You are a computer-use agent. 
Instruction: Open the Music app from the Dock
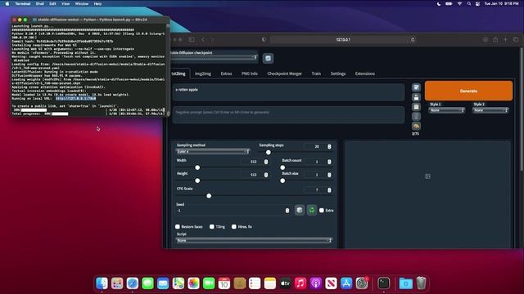(x=300, y=283)
